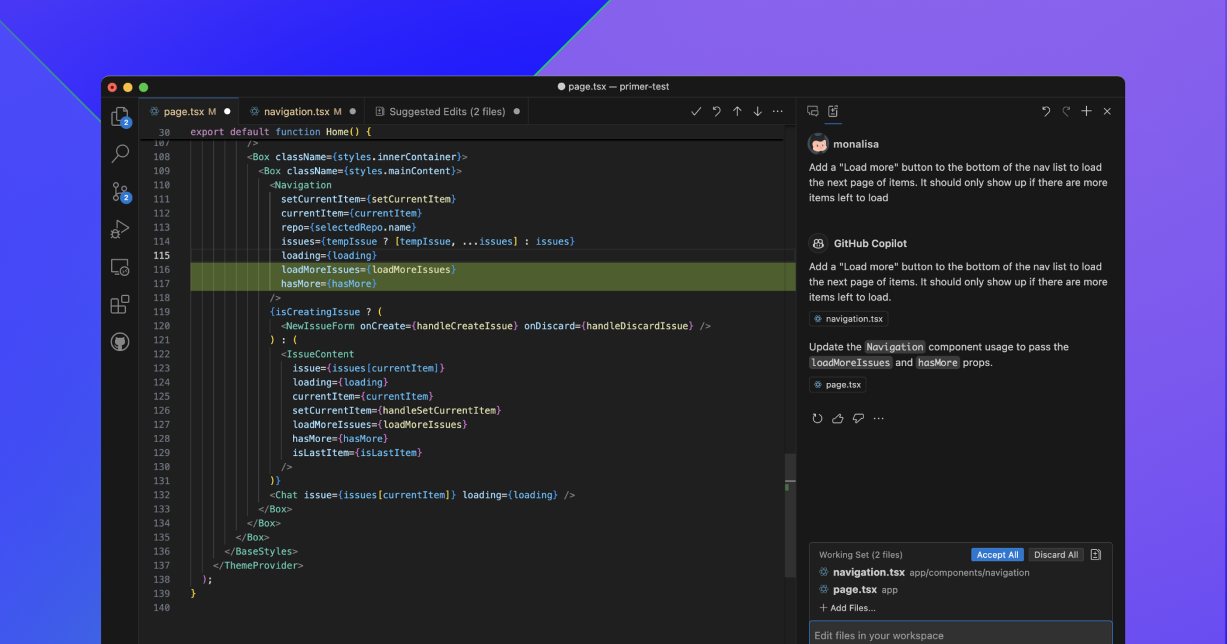The width and height of the screenshot is (1227, 644).
Task: Open more options ellipsis under Copilot response
Action: tap(878, 419)
